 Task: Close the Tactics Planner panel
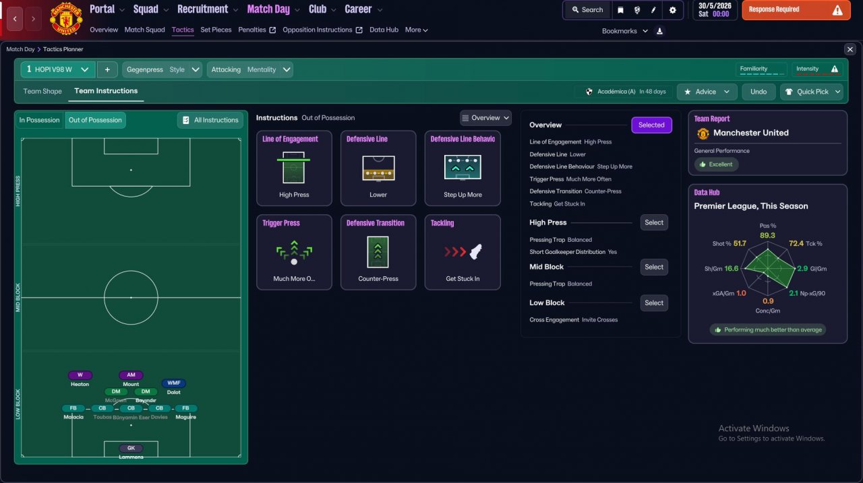point(850,49)
